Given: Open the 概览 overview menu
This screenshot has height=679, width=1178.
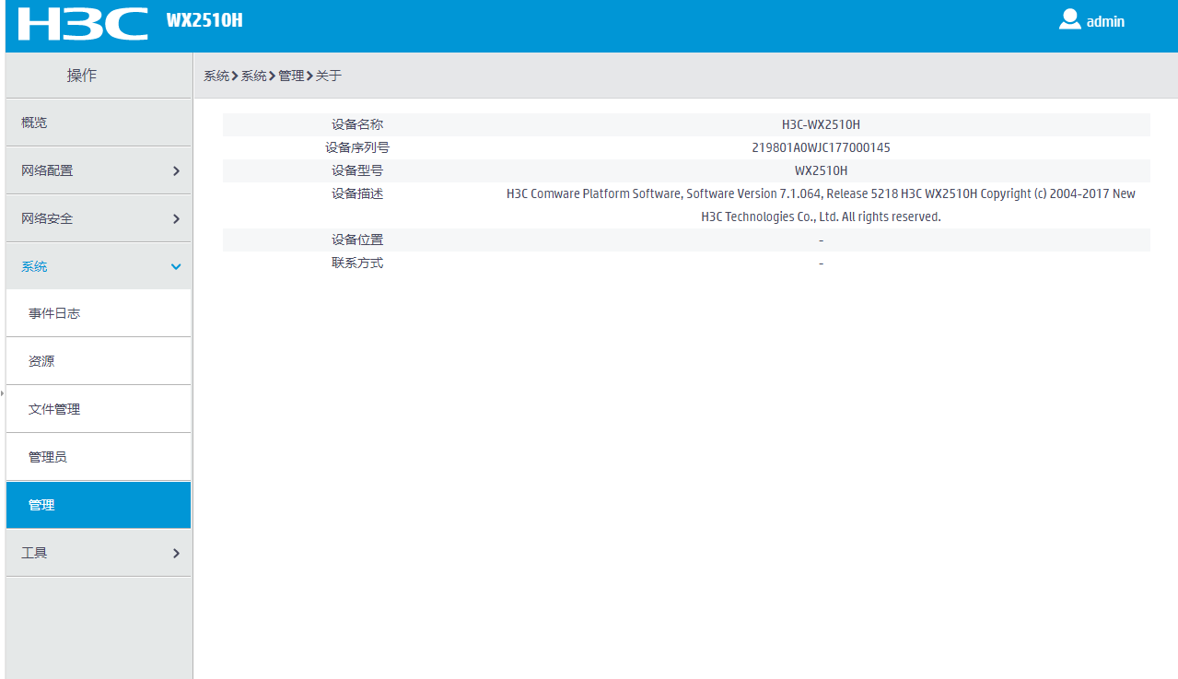Looking at the screenshot, I should (99, 123).
